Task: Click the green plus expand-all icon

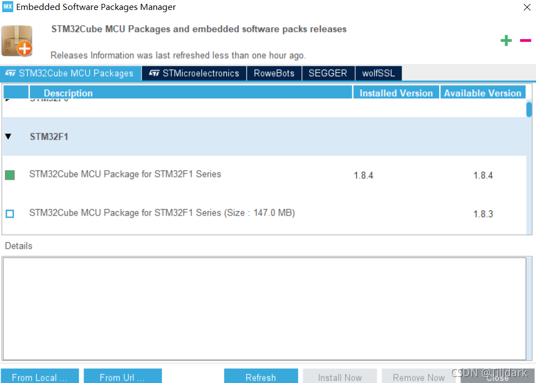Action: point(506,40)
